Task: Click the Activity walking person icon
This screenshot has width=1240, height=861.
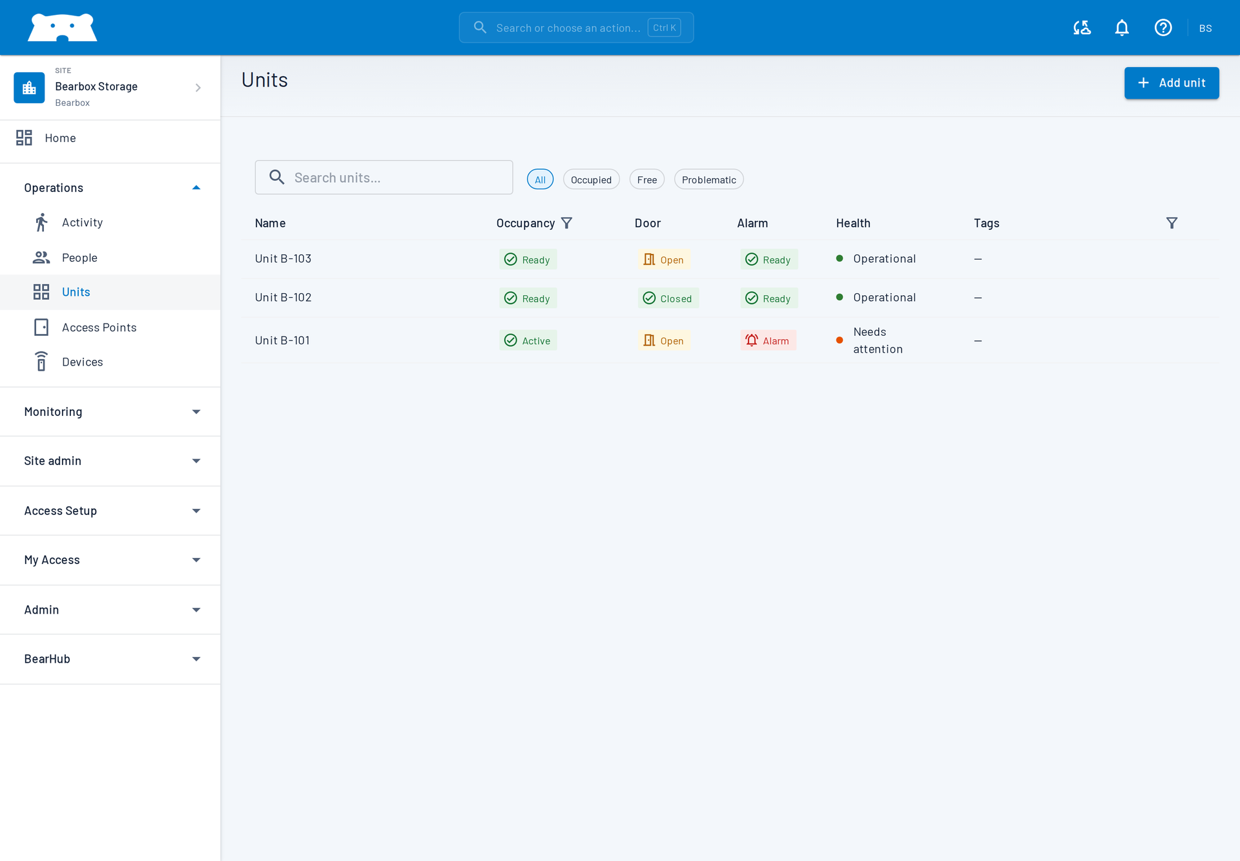Action: point(41,222)
